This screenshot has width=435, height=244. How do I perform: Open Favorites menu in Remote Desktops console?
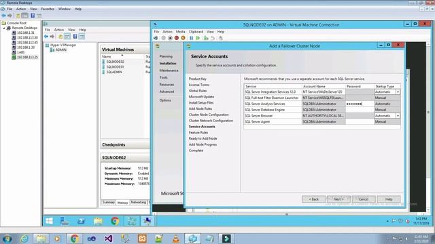tap(48, 9)
